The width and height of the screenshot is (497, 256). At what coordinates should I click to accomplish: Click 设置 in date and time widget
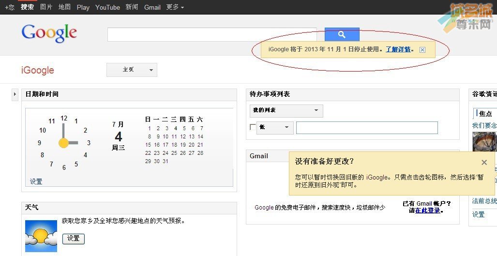36,181
